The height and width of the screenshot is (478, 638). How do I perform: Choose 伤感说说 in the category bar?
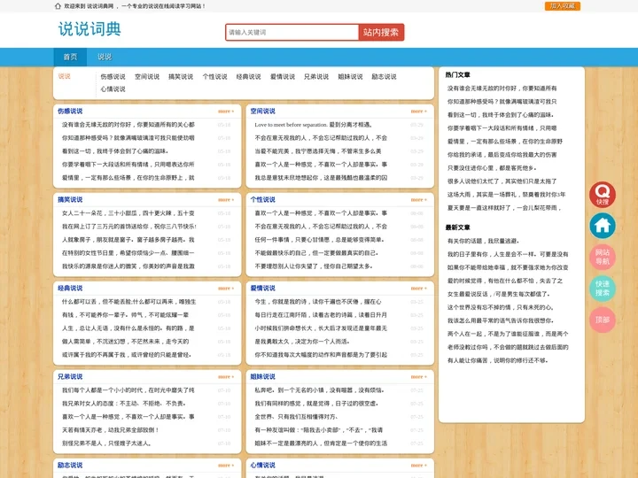(x=113, y=76)
